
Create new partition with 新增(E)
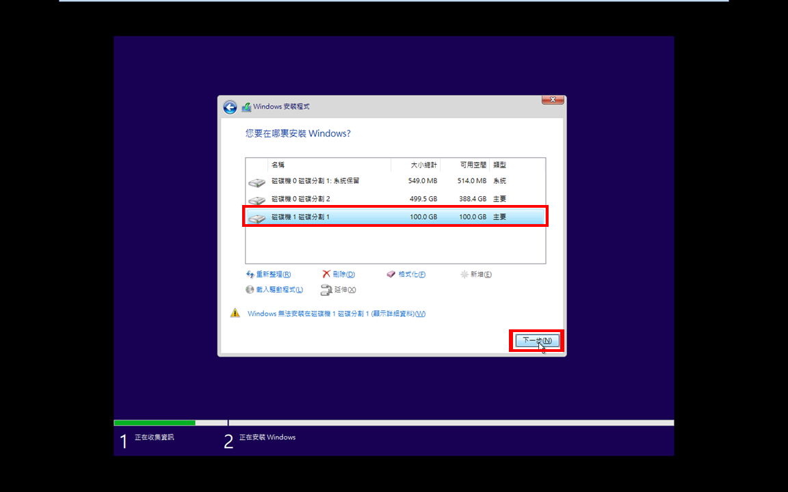[481, 275]
